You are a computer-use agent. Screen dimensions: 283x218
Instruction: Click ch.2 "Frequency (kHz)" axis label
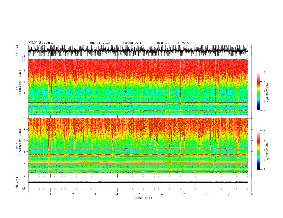pos(20,141)
